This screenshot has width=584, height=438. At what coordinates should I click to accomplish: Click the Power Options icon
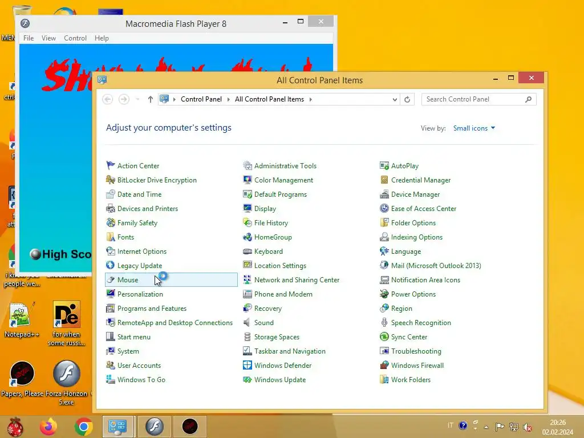pyautogui.click(x=384, y=294)
